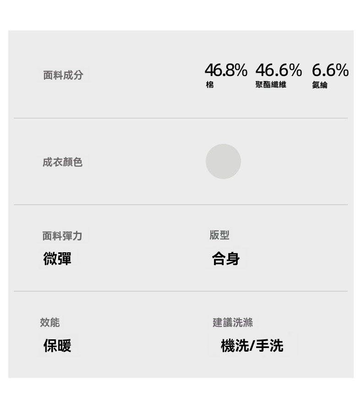Click the 面料成分 heading

(63, 75)
